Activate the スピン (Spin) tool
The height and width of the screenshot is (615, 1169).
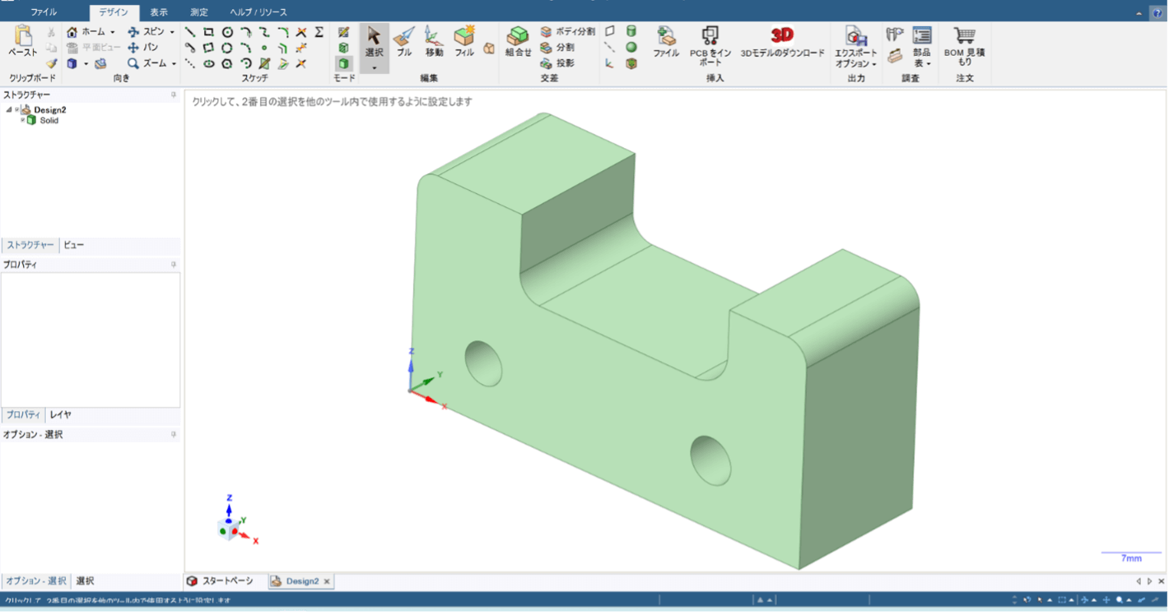[146, 32]
